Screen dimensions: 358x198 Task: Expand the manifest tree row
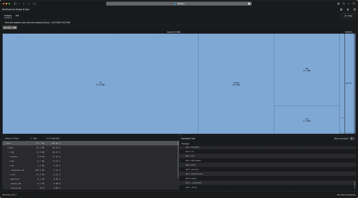(x=10, y=179)
